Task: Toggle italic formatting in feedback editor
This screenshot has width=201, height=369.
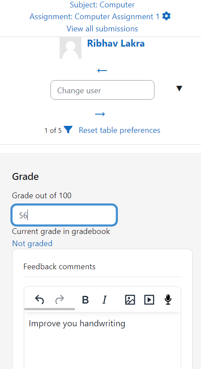Action: tap(104, 300)
